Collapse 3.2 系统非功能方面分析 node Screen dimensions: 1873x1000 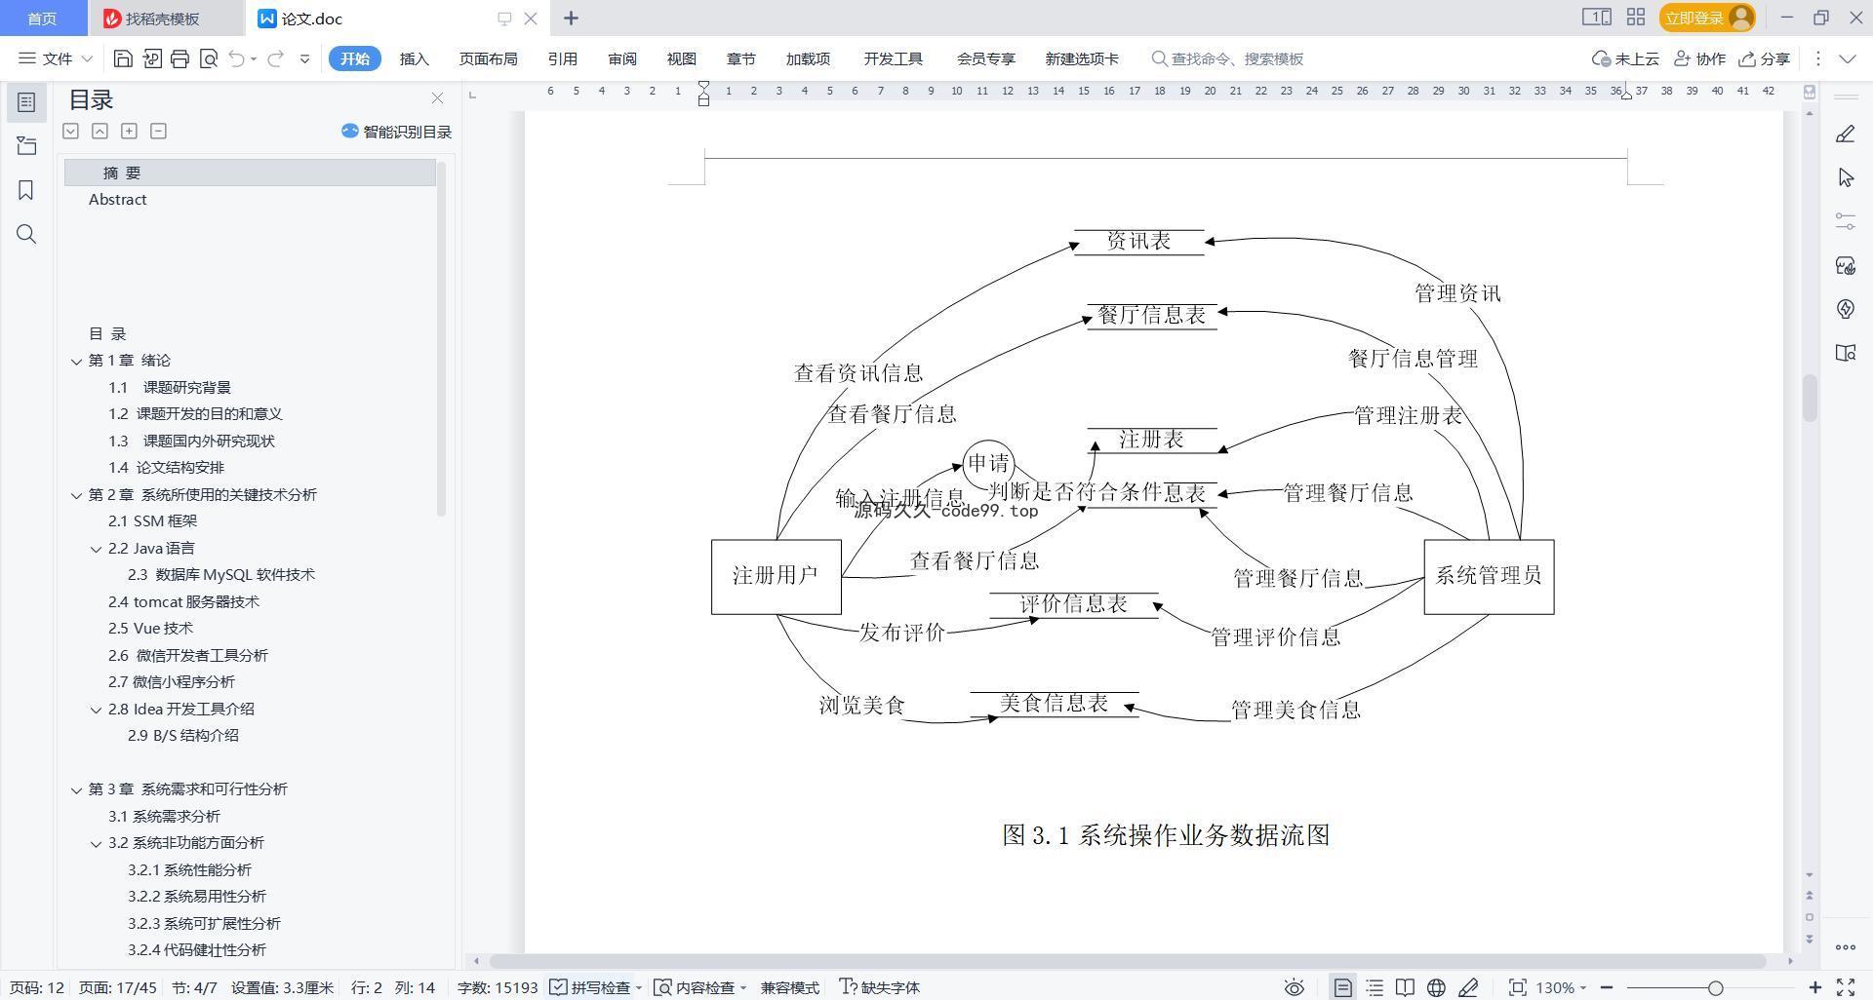96,843
